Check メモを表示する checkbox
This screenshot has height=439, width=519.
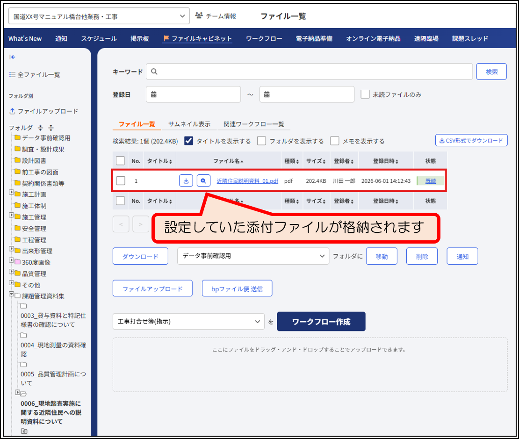335,141
